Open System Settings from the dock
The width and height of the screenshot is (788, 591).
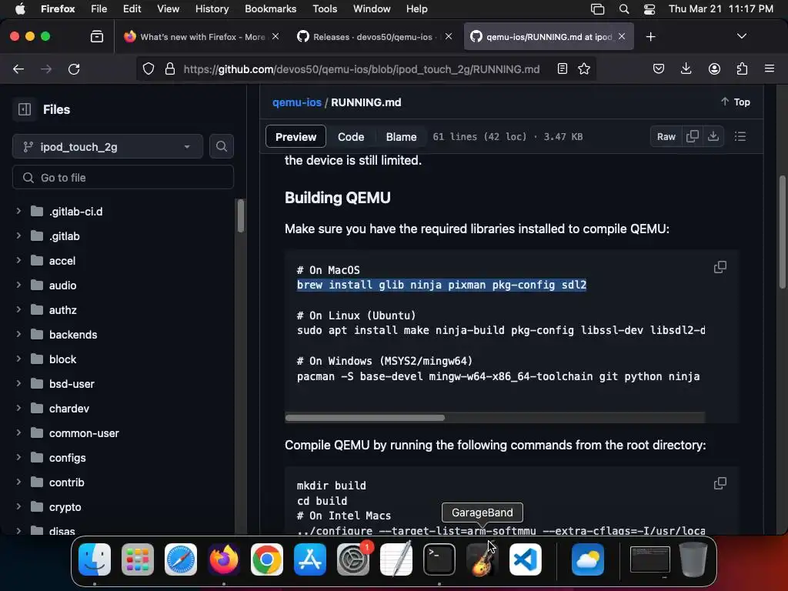coord(353,559)
